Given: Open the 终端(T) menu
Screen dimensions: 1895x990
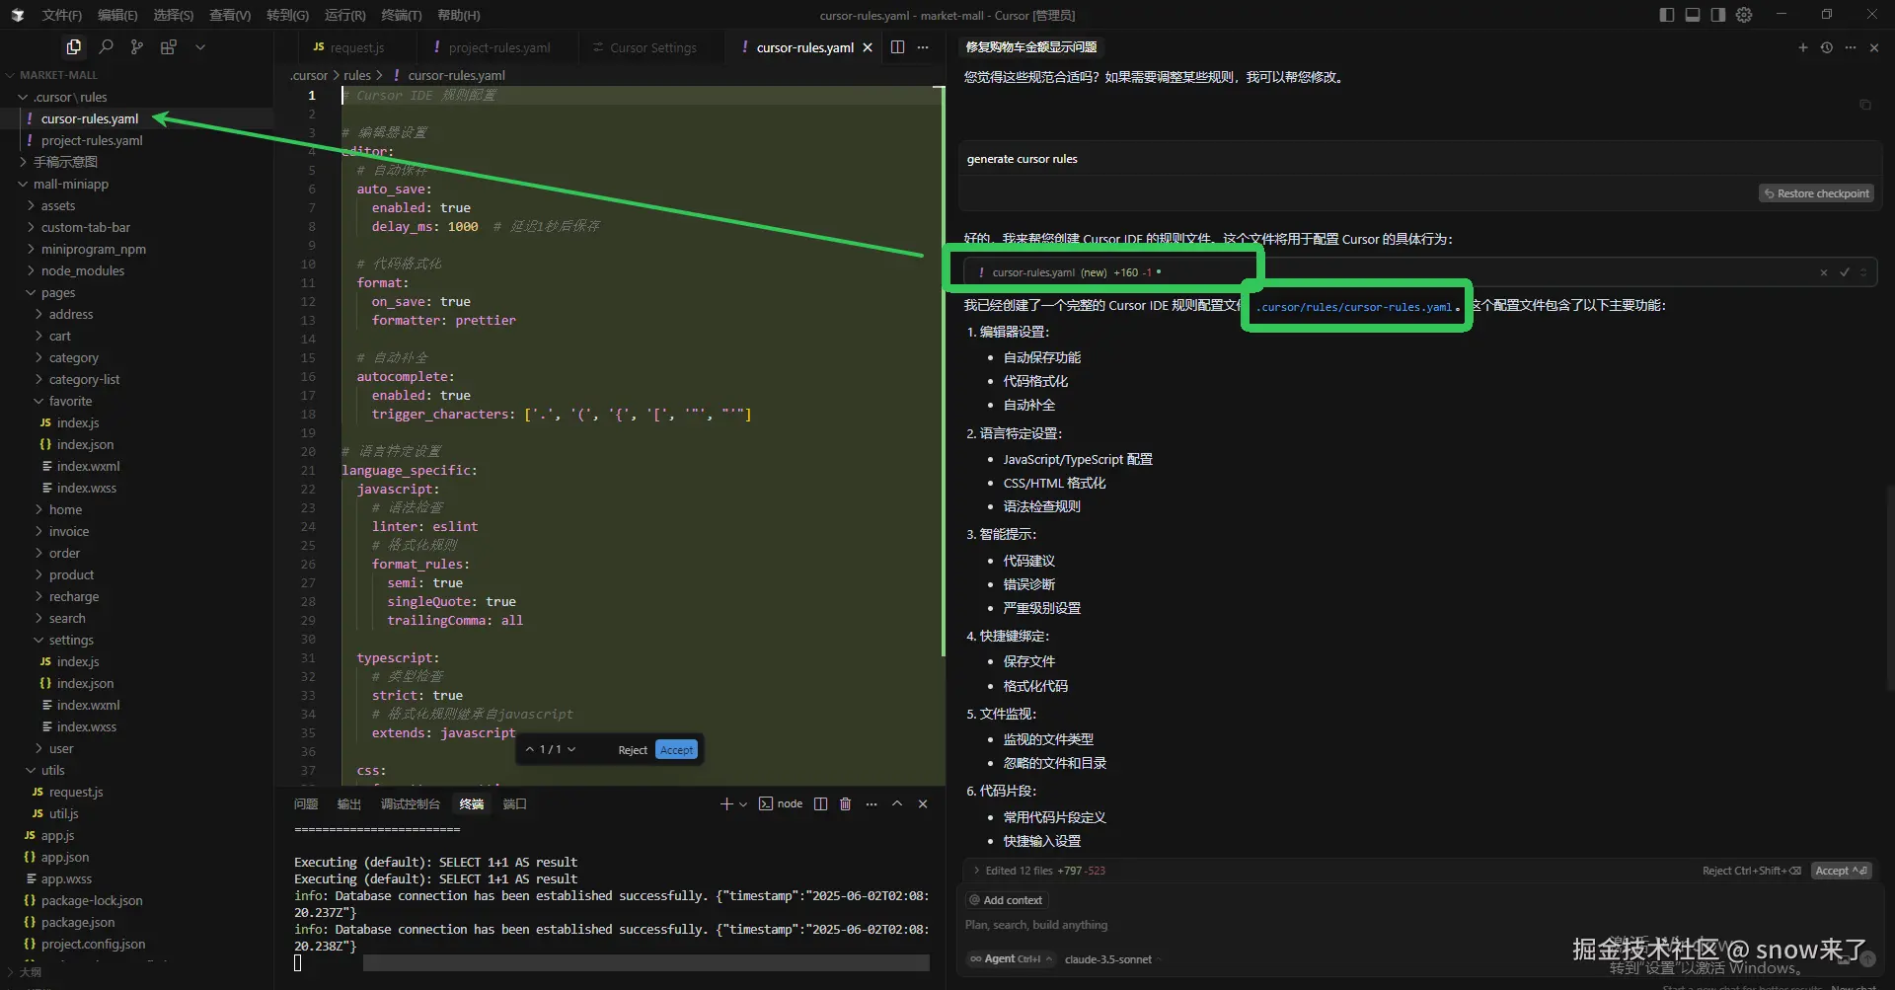Looking at the screenshot, I should [x=402, y=15].
